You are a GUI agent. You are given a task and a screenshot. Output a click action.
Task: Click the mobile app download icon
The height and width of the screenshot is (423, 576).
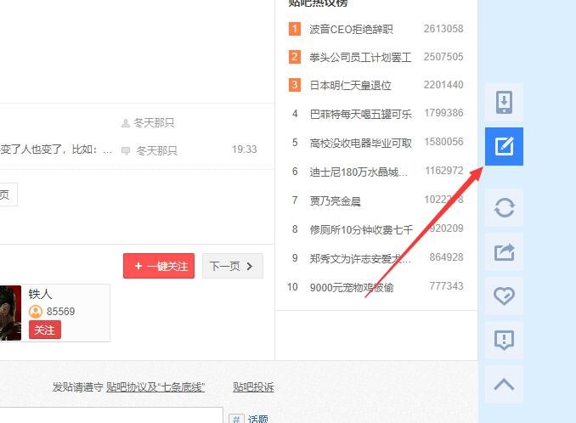[504, 102]
